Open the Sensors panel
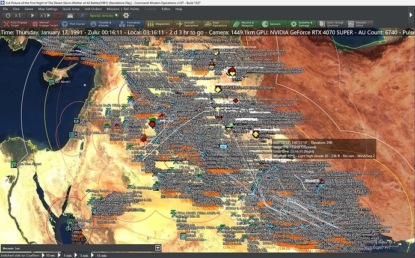Image resolution: width=415 pixels, height=258 pixels. pos(273,24)
